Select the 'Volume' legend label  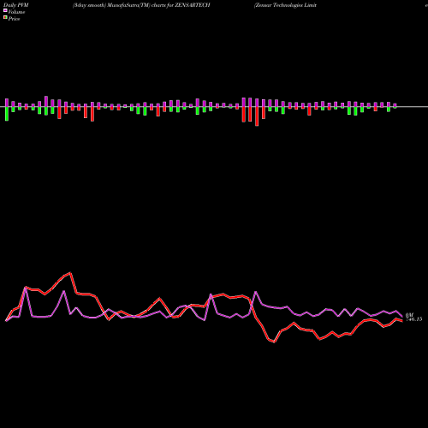pos(16,12)
